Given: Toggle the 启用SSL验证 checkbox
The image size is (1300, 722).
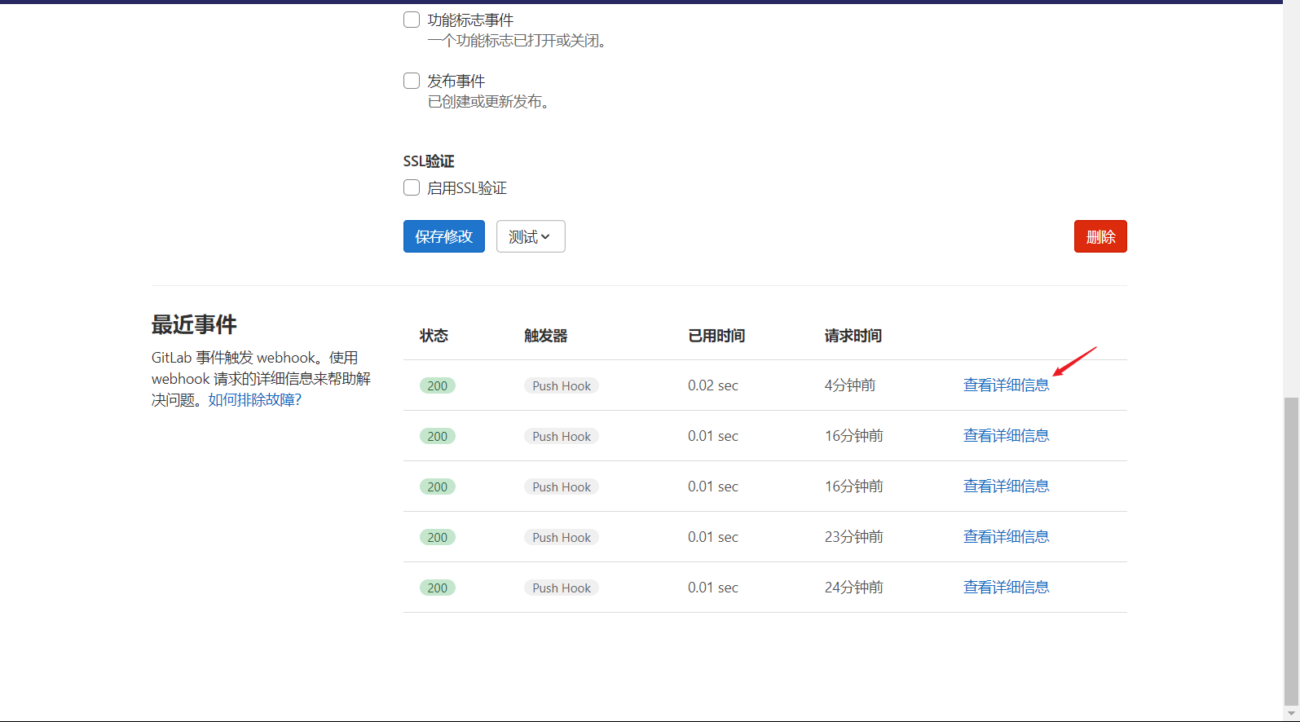Looking at the screenshot, I should [x=412, y=187].
